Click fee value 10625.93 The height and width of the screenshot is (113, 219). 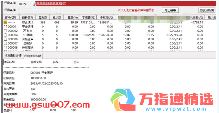pyautogui.click(x=89, y=35)
